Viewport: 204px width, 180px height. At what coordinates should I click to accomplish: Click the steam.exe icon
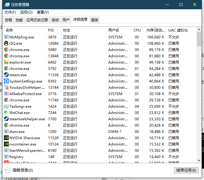(x=6, y=75)
